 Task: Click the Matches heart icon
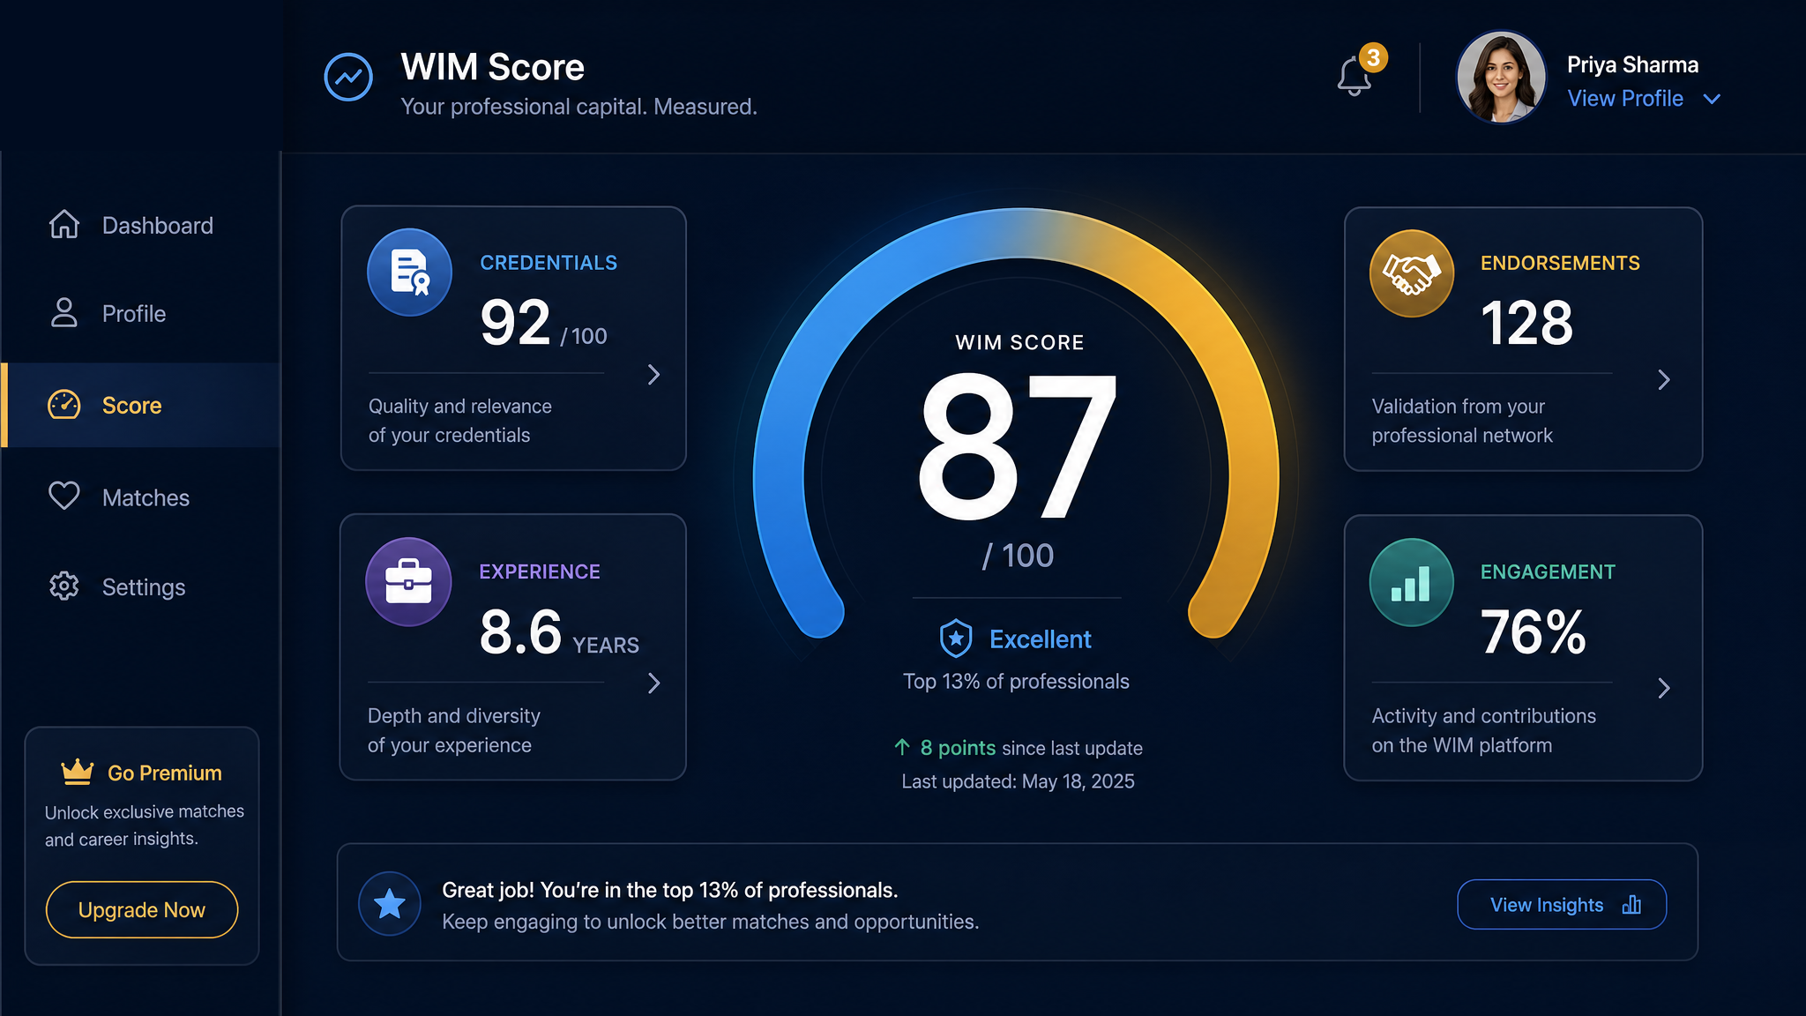pos(63,496)
